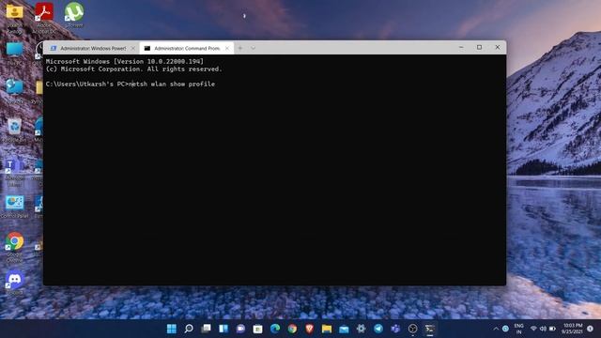The height and width of the screenshot is (338, 601).
Task: Close the Windows PowerShell tab
Action: 133,48
